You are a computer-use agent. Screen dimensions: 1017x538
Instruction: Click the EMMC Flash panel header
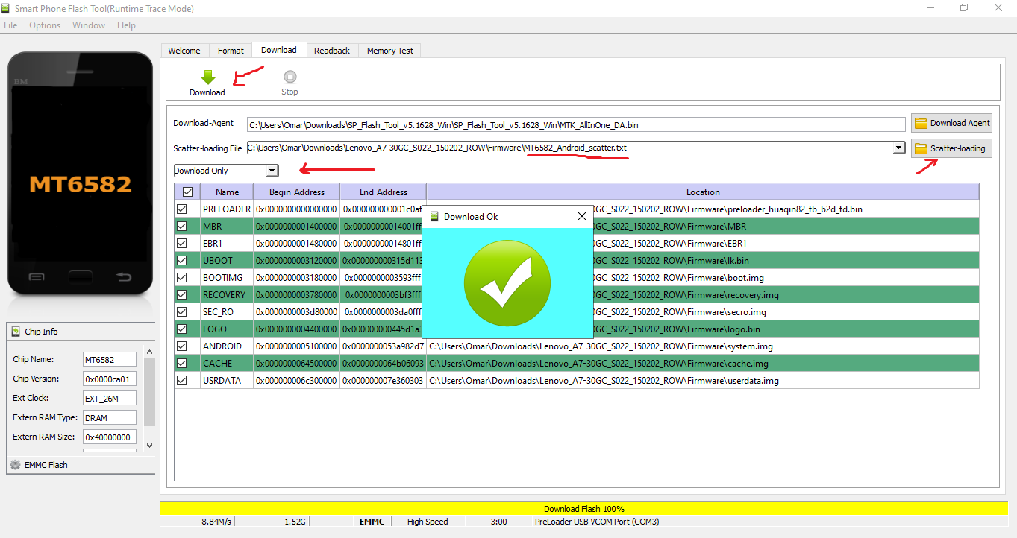pyautogui.click(x=81, y=465)
